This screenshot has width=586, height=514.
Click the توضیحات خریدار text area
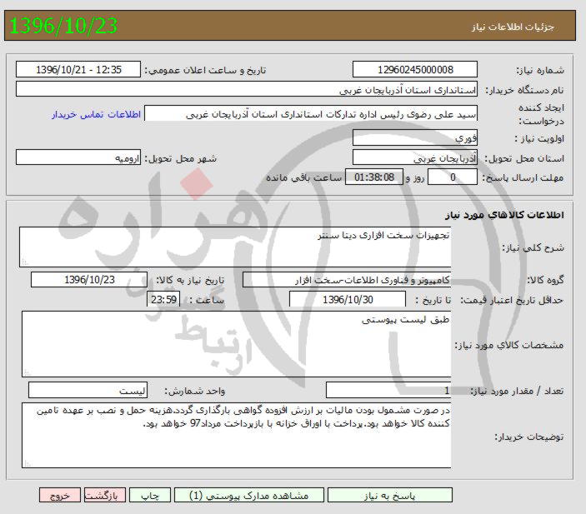237,435
